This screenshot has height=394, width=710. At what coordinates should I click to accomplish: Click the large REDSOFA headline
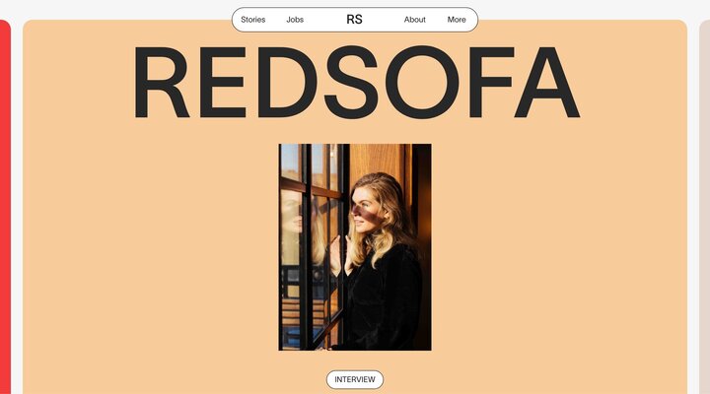click(x=356, y=82)
